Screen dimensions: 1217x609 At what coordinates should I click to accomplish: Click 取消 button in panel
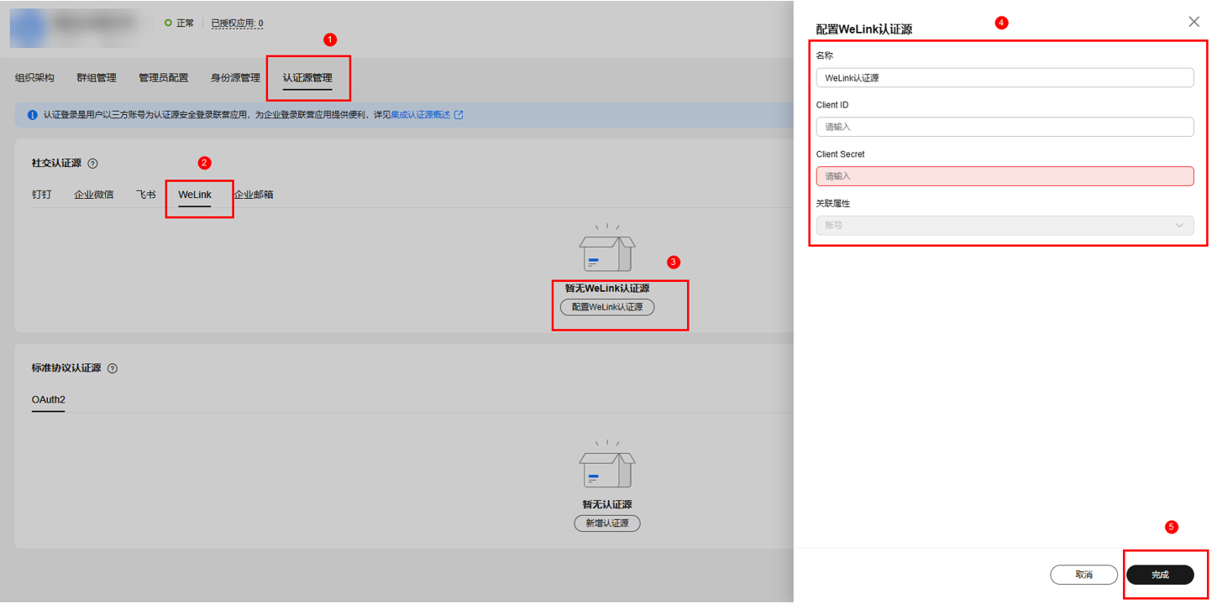1083,575
